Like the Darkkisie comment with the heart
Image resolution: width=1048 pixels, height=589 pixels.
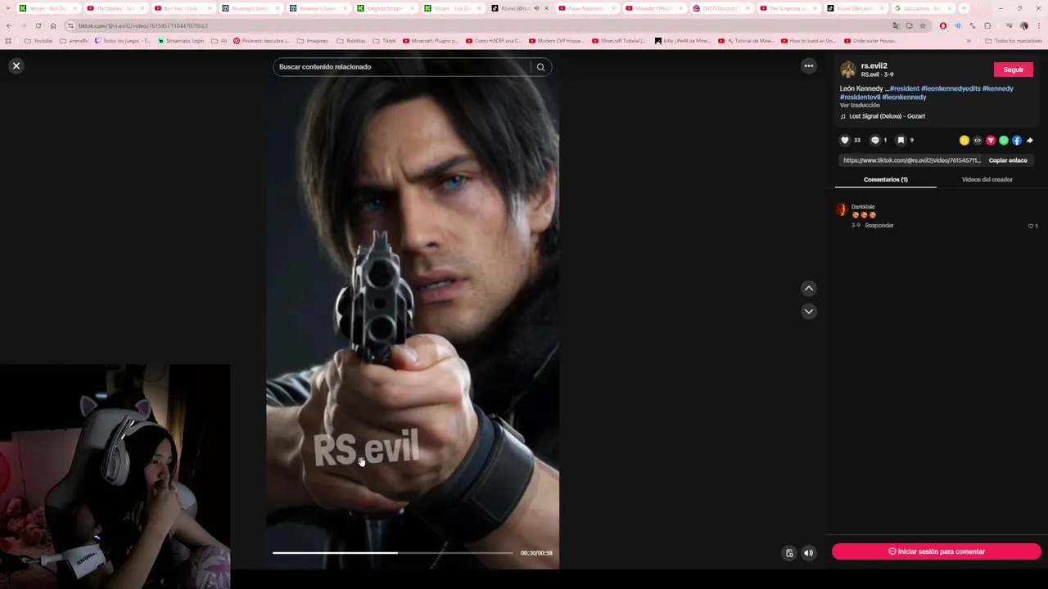click(x=1031, y=226)
